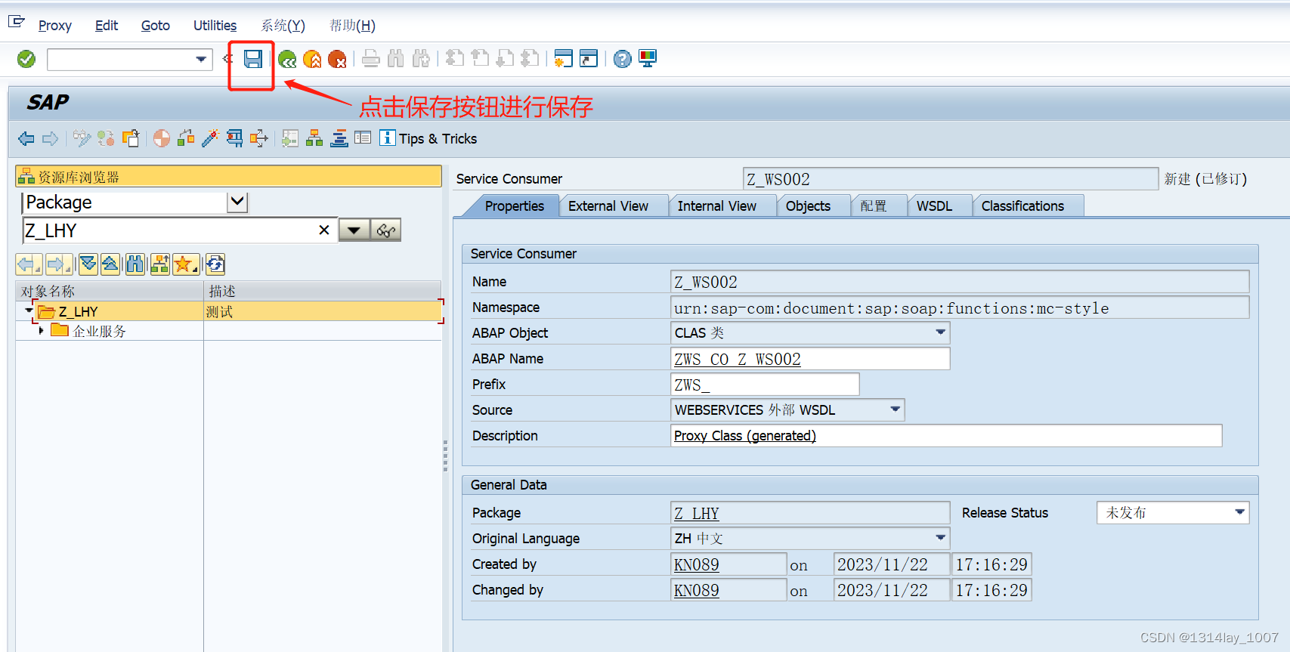
Task: Click the Refresh Object List icon
Action: tap(215, 264)
